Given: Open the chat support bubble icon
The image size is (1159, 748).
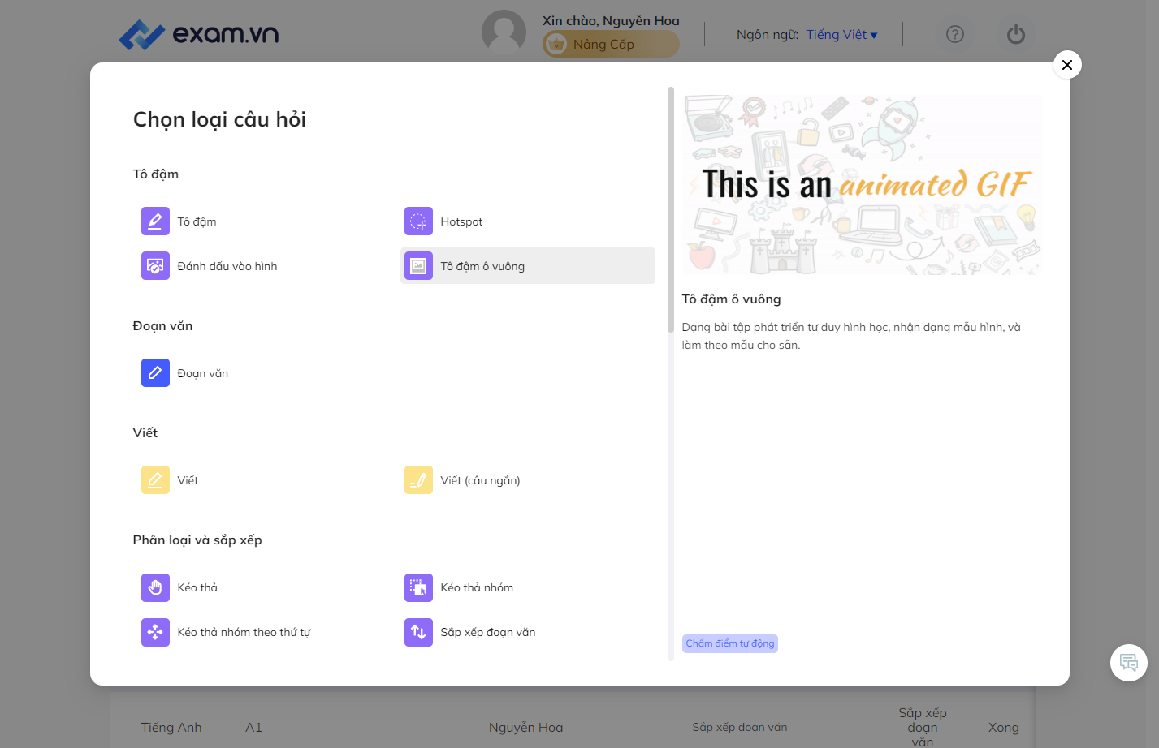Looking at the screenshot, I should [x=1129, y=663].
